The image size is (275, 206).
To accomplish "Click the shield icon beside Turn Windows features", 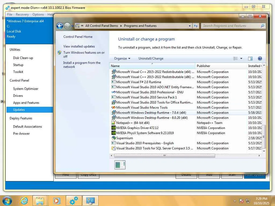I will tap(59, 53).
